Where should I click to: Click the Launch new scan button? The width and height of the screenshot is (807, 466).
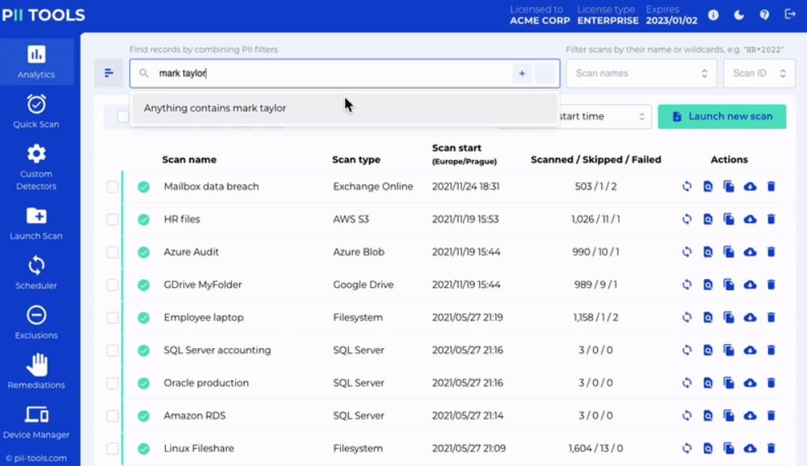point(722,117)
